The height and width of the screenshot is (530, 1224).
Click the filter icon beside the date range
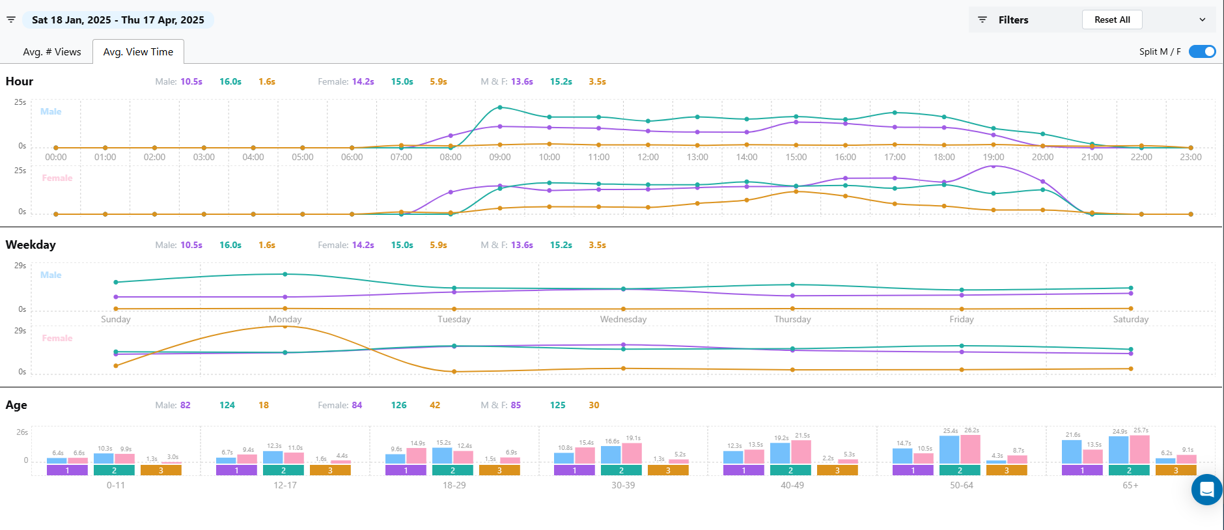11,20
